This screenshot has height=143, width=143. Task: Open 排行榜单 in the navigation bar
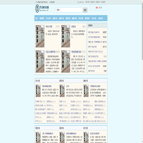[x=87, y=18]
